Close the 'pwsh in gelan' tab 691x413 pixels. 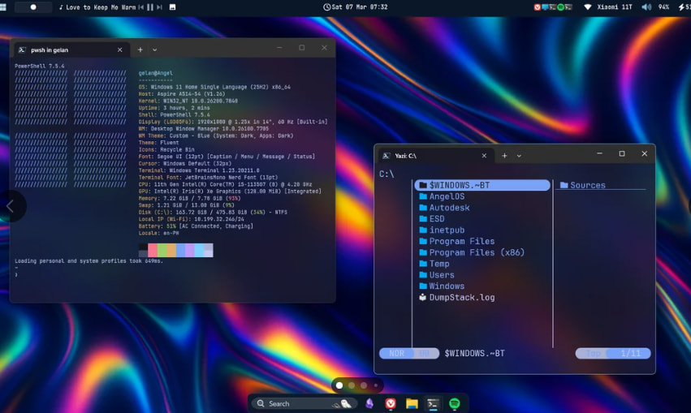(x=120, y=49)
